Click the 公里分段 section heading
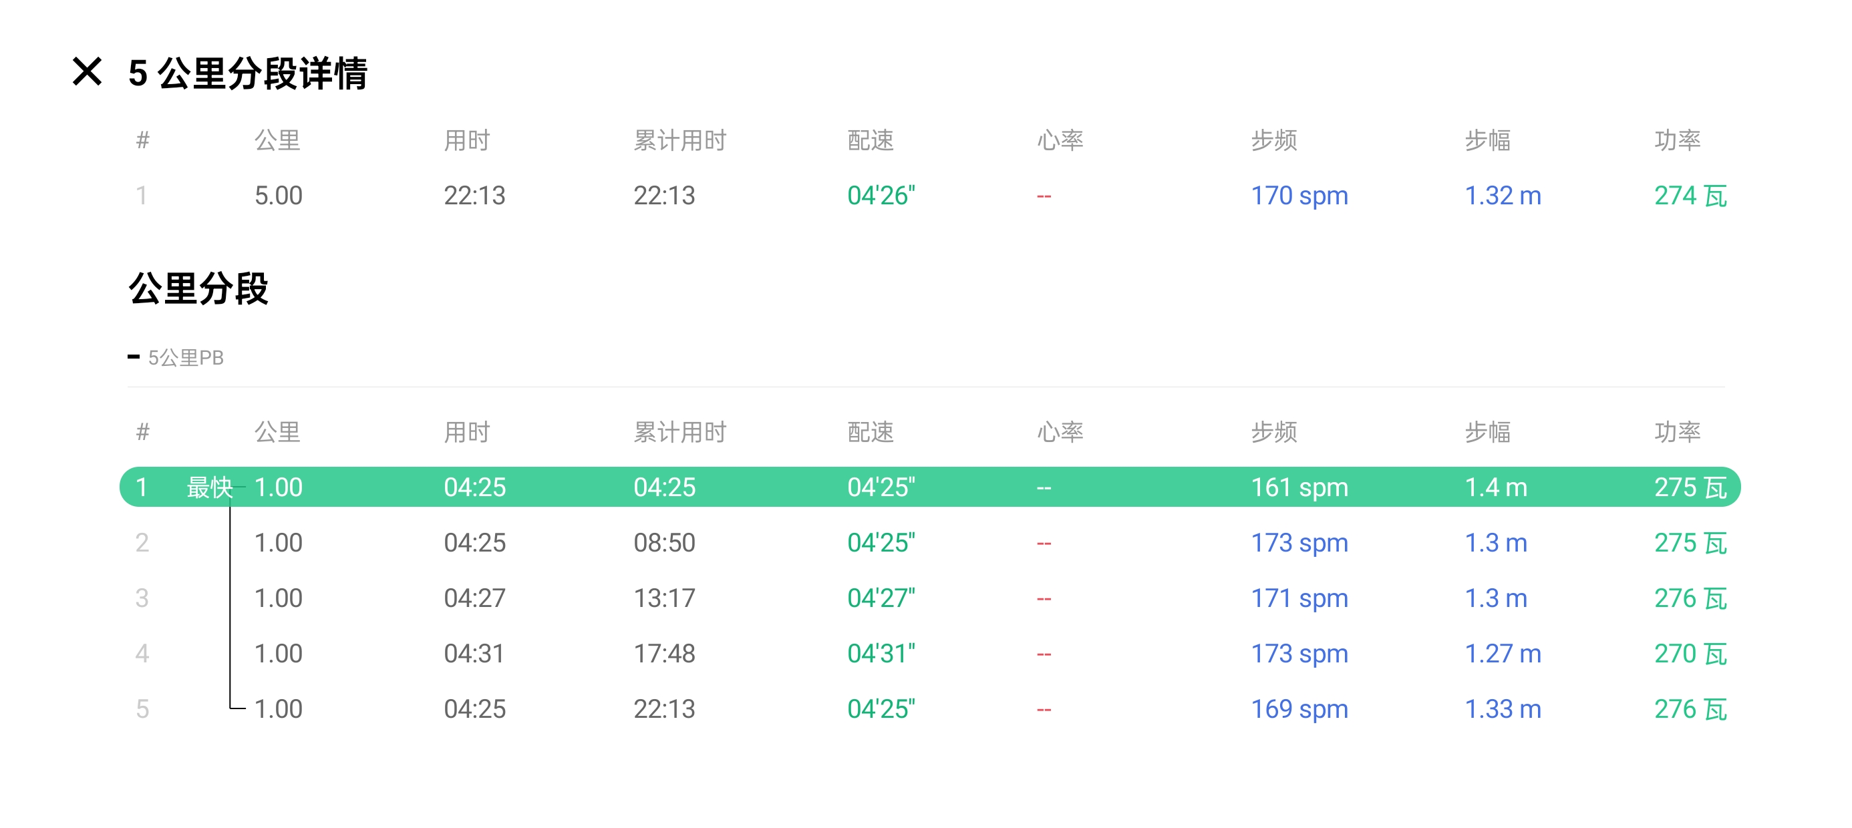Viewport: 1852px width, 828px height. [198, 289]
